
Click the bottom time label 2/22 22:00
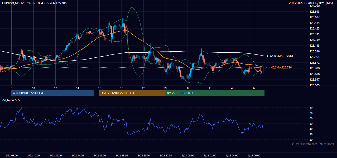point(166,156)
